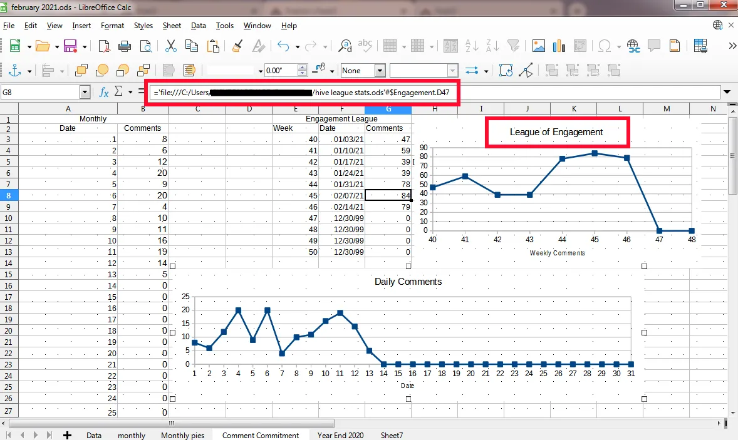
Task: Open the Data menu
Action: (199, 26)
